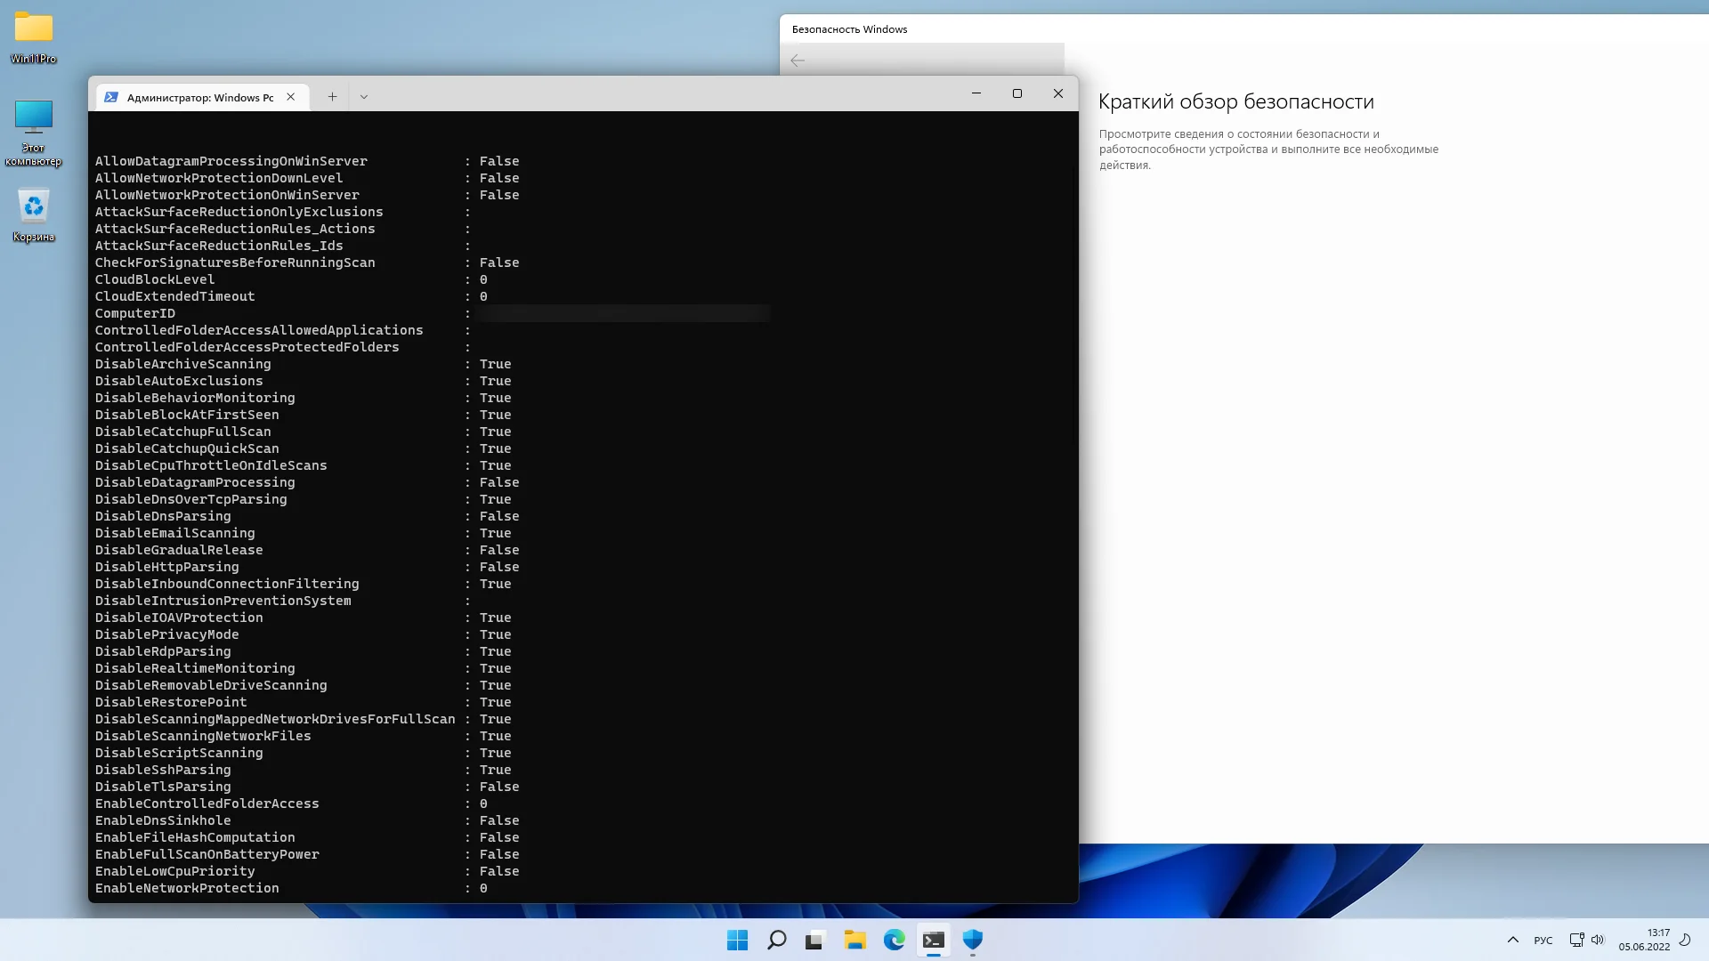The height and width of the screenshot is (961, 1709).
Task: Open the Start menu
Action: (737, 940)
